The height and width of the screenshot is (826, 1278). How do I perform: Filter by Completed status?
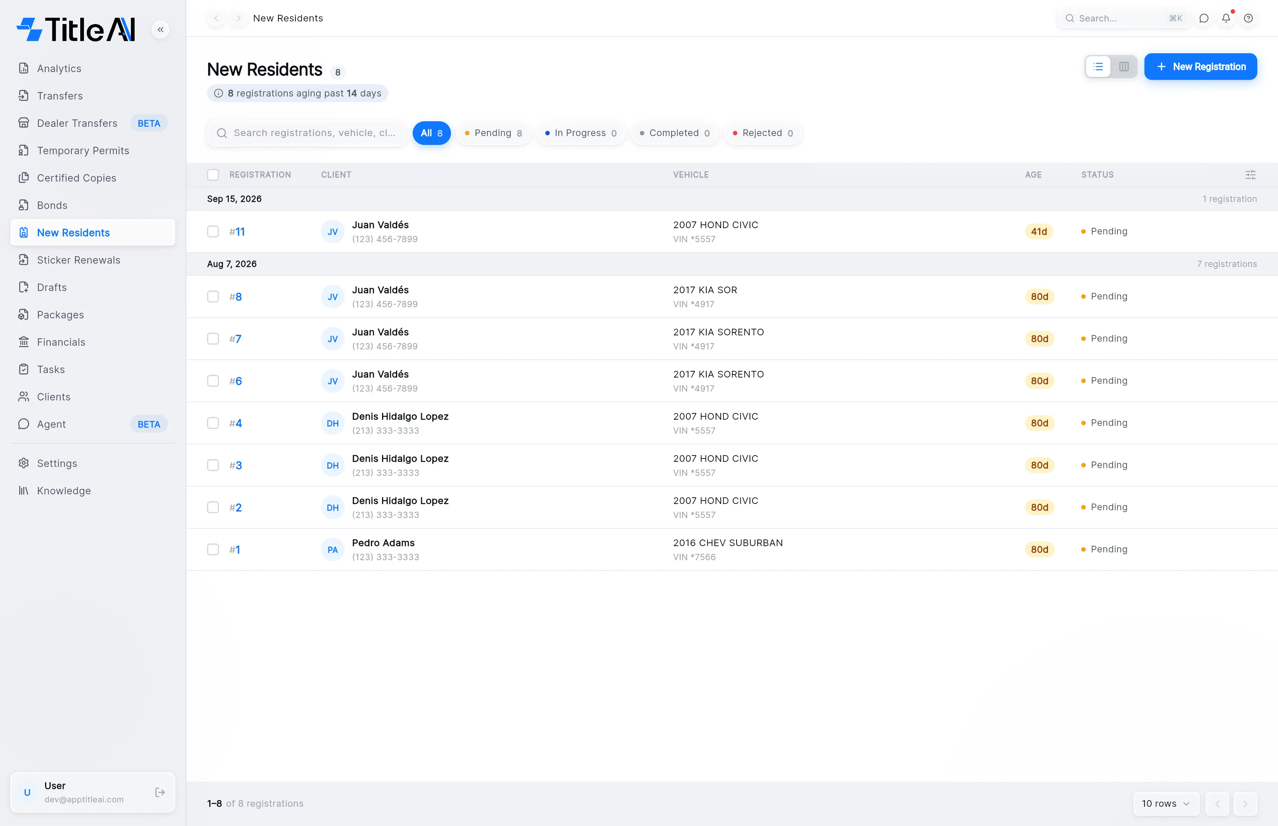[674, 133]
